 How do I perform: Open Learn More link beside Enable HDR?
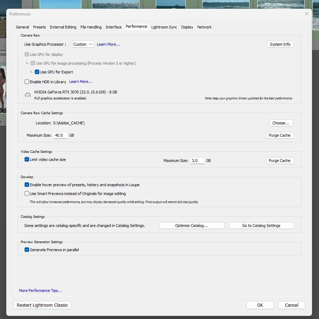click(x=81, y=82)
